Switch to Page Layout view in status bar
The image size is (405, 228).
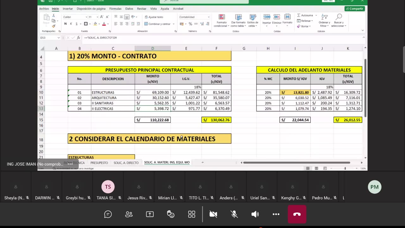[x=316, y=168]
